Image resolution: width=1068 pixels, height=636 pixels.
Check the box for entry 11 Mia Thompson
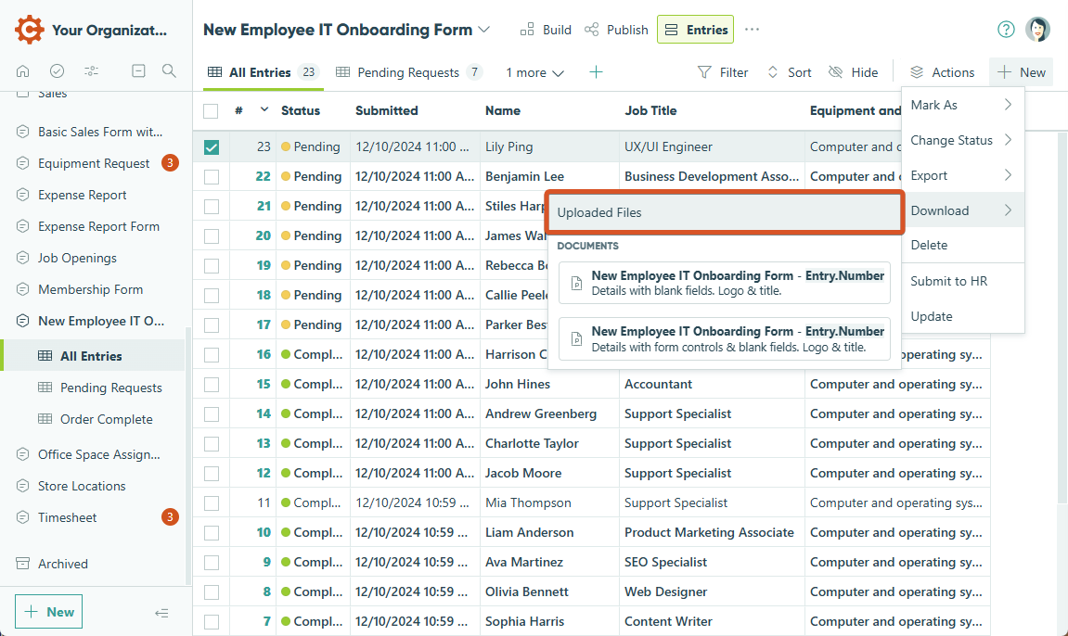pyautogui.click(x=212, y=503)
